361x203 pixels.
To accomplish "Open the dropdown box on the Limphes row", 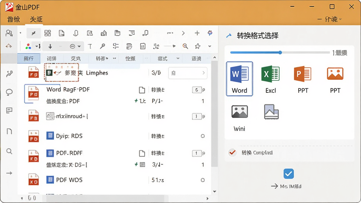I will point(188,73).
